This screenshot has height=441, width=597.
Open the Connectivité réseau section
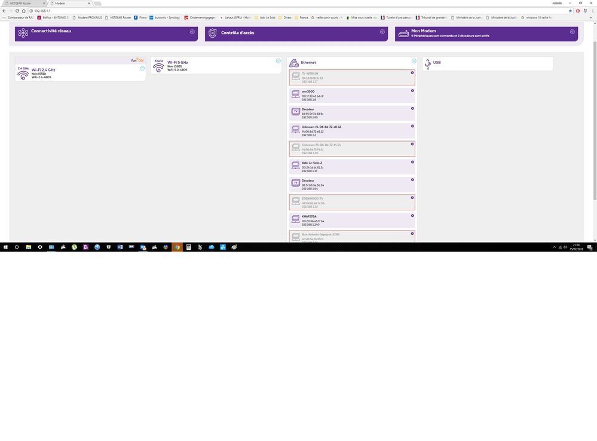click(106, 33)
